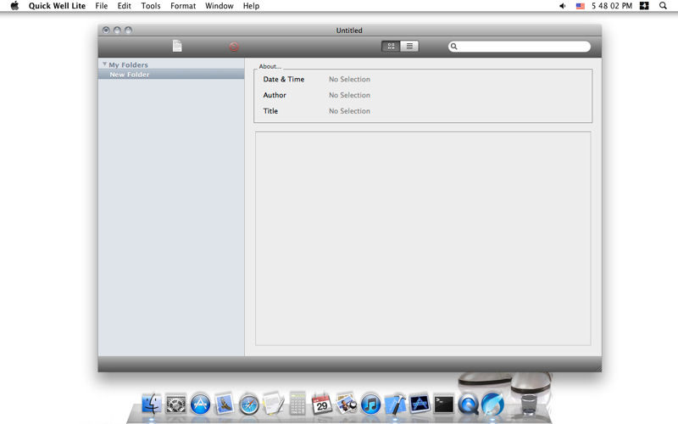Select New Folder in the sidebar
This screenshot has width=678, height=424.
pyautogui.click(x=171, y=75)
